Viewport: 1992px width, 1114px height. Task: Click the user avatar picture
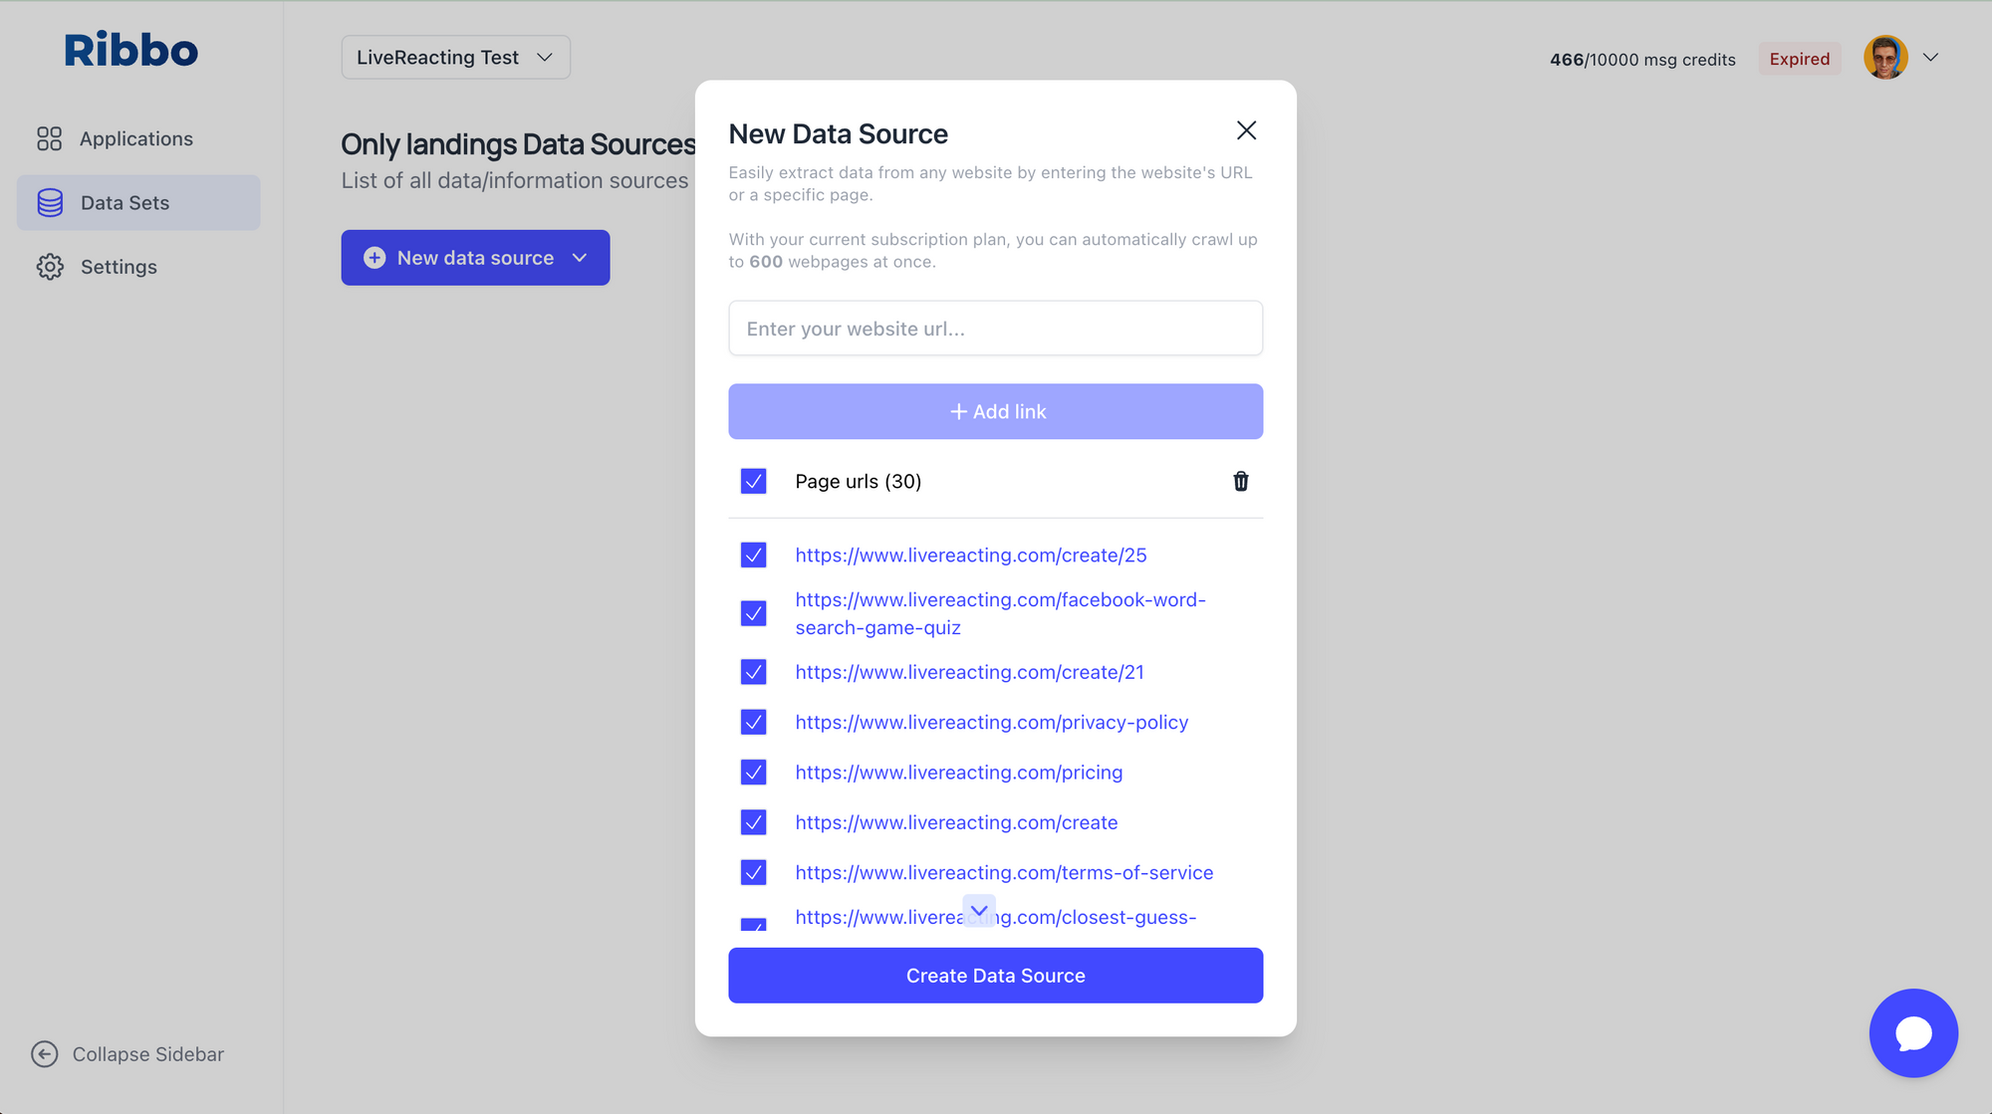(1885, 58)
